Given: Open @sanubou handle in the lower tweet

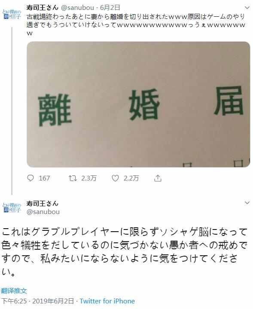Looking at the screenshot, I should 43,212.
